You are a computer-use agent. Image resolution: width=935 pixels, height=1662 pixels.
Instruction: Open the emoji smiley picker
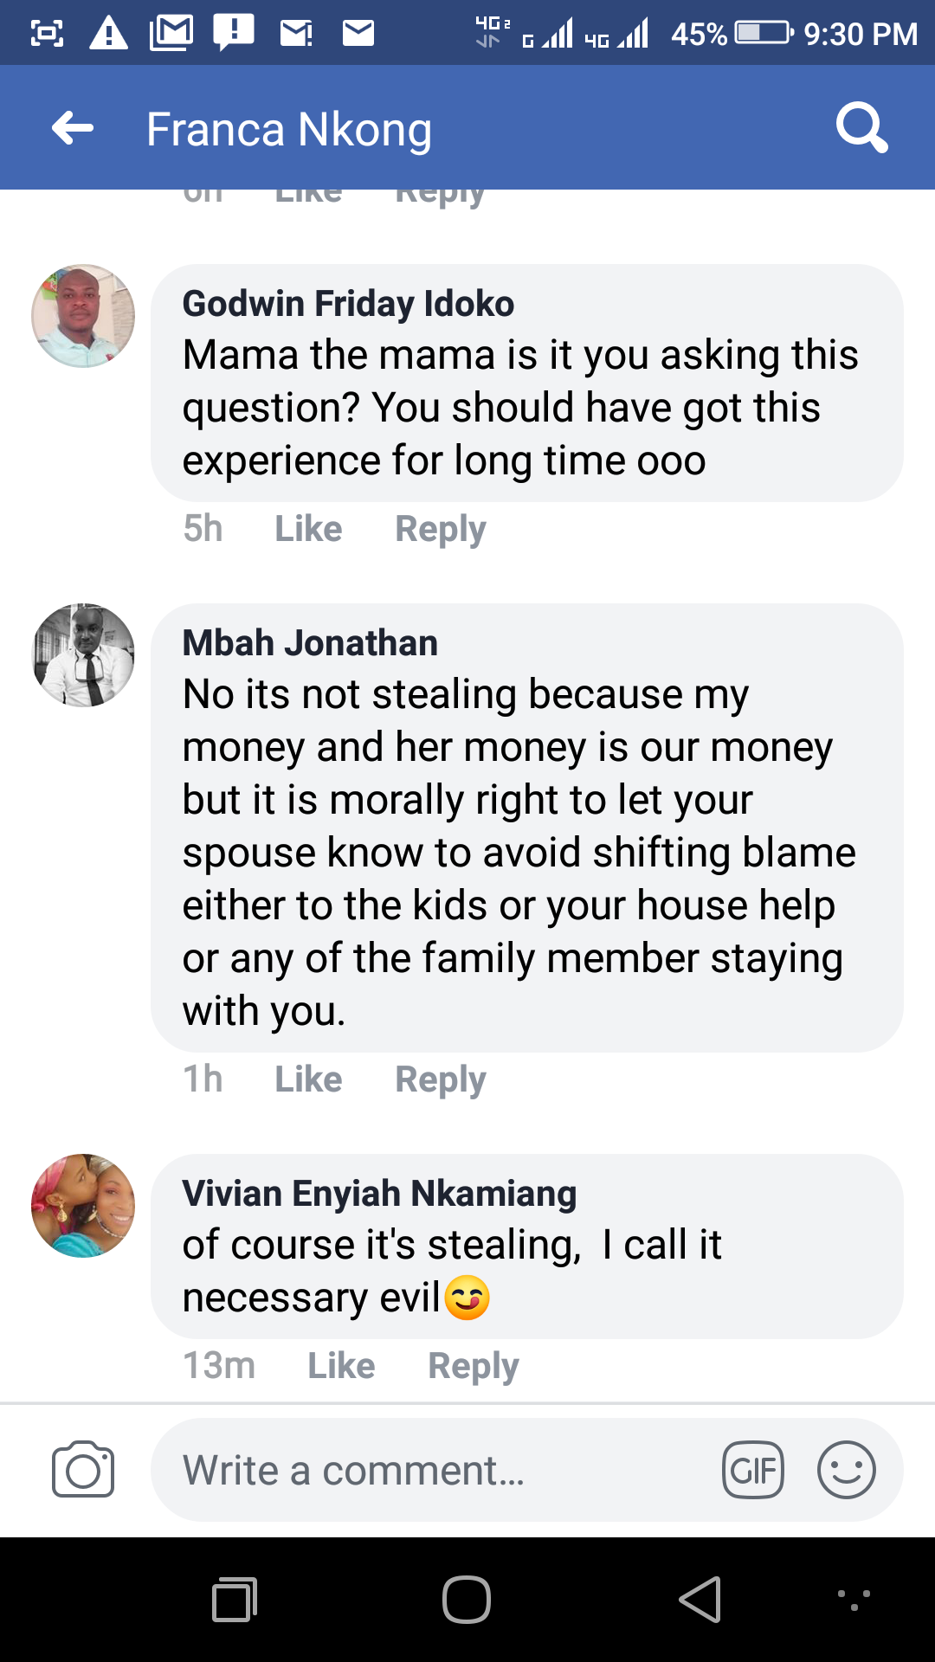click(x=846, y=1470)
